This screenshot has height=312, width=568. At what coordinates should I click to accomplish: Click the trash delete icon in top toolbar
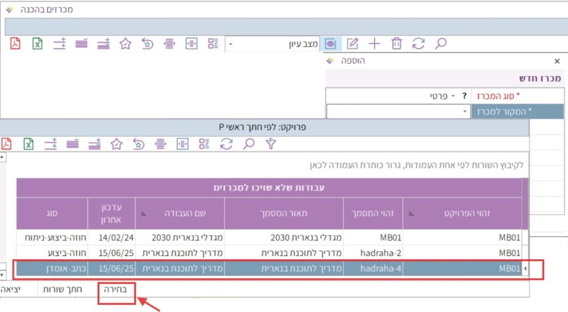[x=397, y=44]
